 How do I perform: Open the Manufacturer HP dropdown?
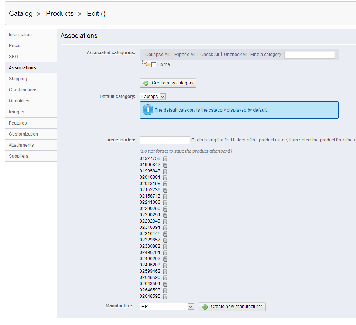(x=167, y=307)
